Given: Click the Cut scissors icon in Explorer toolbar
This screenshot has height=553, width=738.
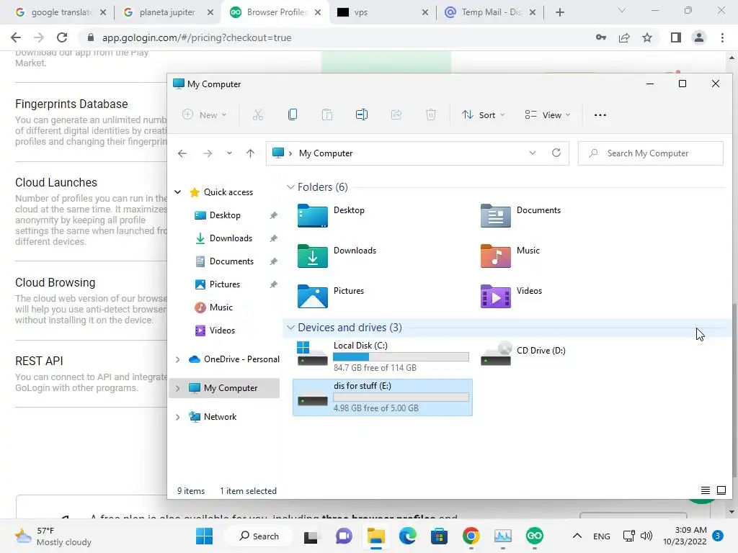Looking at the screenshot, I should 257,114.
